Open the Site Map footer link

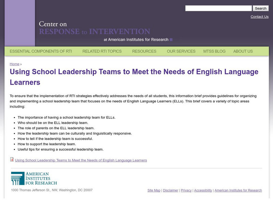pyautogui.click(x=154, y=190)
